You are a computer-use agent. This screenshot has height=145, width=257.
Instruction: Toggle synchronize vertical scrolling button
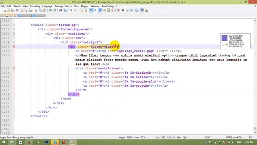(81, 10)
